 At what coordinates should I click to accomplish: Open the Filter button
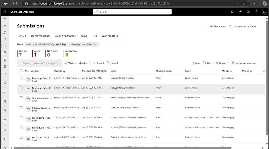(x=208, y=63)
